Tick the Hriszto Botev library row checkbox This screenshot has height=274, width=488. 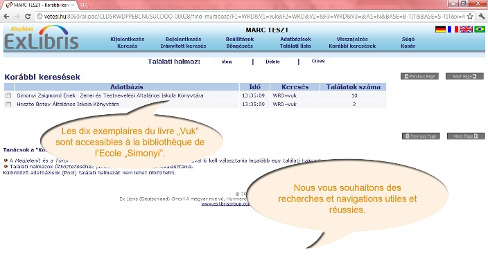coord(8,104)
